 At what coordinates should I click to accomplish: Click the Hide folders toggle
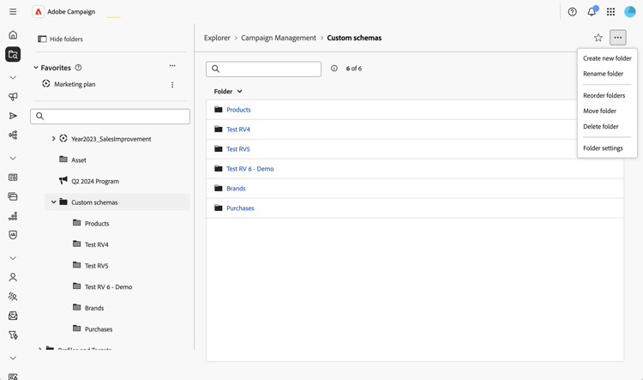coord(60,39)
